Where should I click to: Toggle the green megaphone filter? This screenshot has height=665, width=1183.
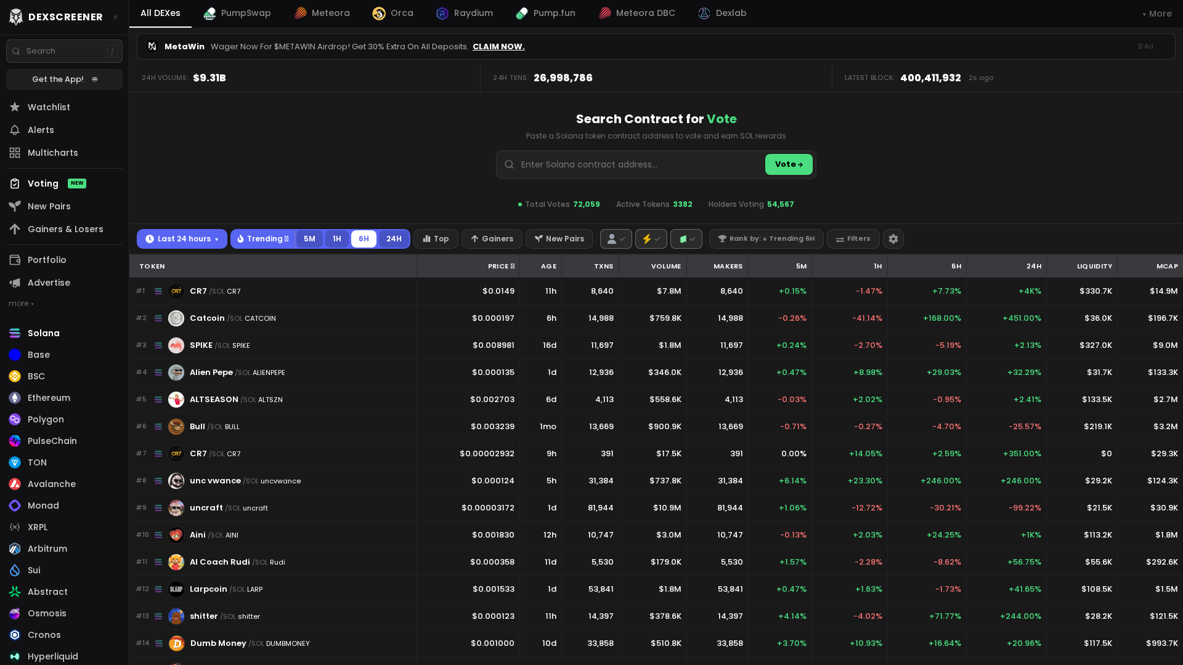(x=686, y=239)
